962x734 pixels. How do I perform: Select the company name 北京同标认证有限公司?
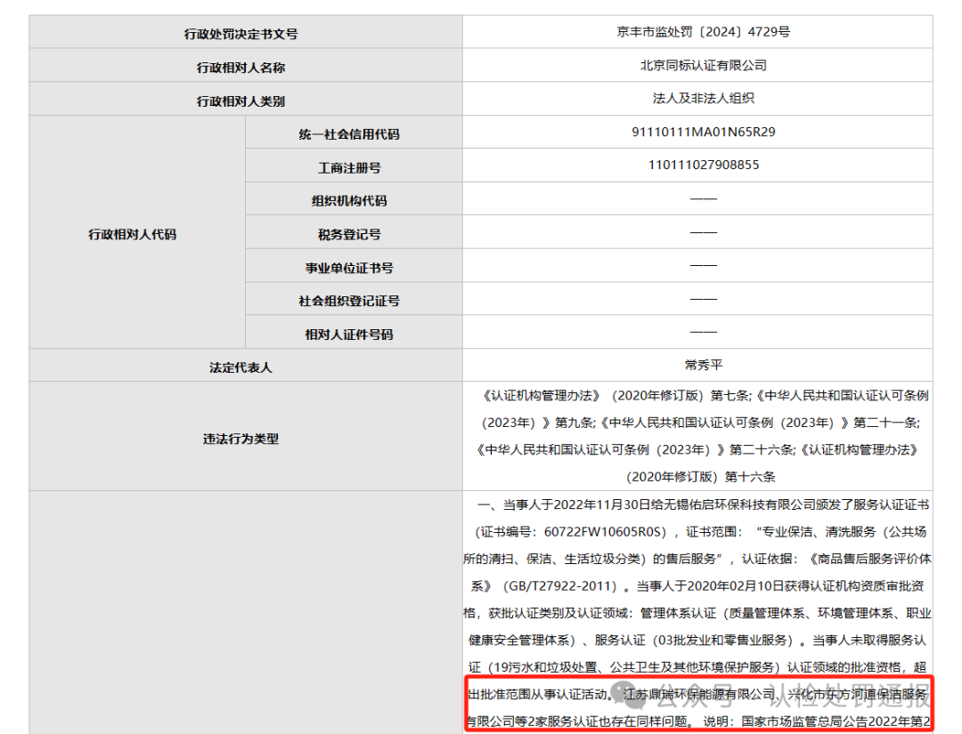703,65
